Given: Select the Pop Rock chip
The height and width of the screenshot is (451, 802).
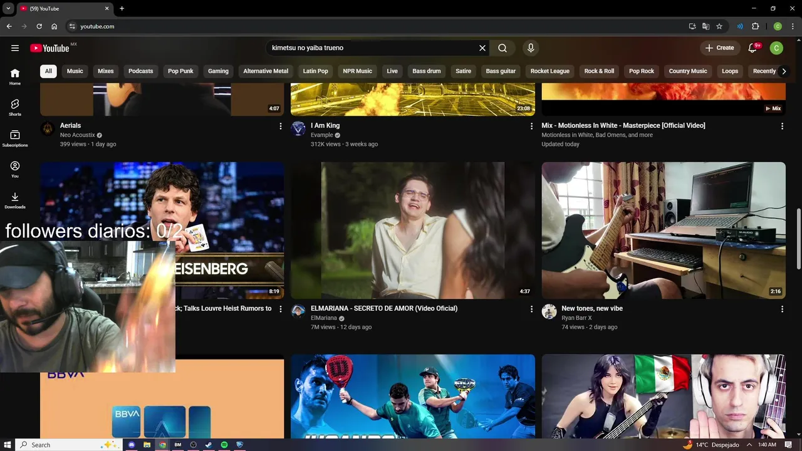Looking at the screenshot, I should pos(642,71).
